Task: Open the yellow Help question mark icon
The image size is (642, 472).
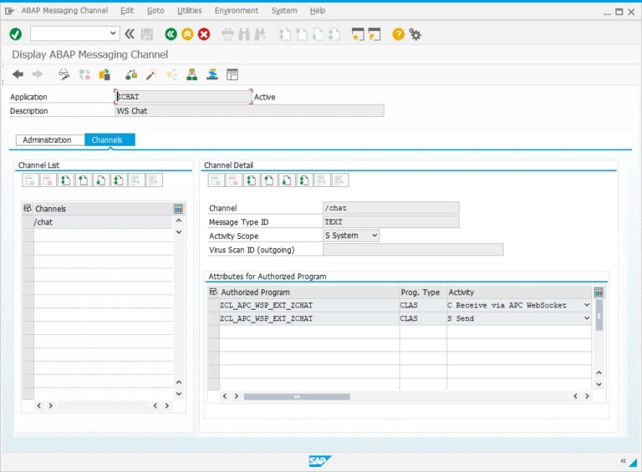Action: point(398,34)
